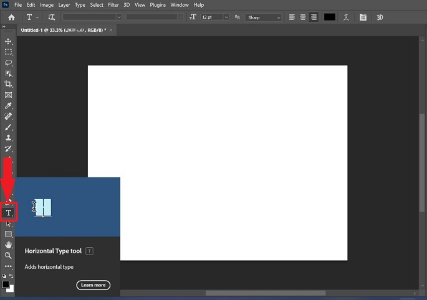
Task: Select the Clone Stamp tool
Action: pyautogui.click(x=8, y=138)
